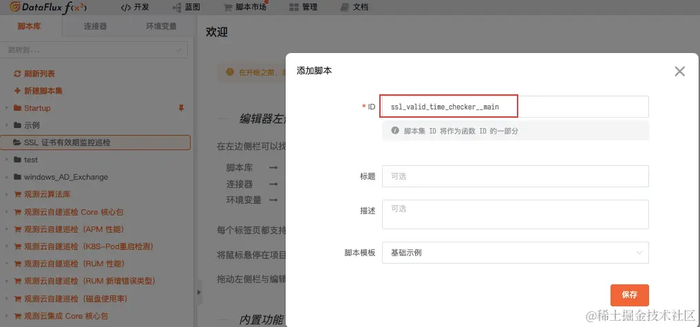Expand the windows_AD_Exchange arrow
700x327 pixels.
tap(7, 178)
